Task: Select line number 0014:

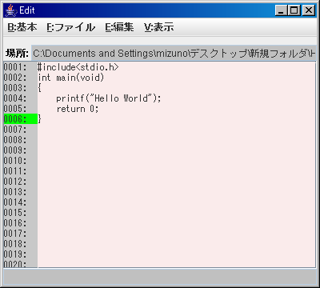Action: 15,202
